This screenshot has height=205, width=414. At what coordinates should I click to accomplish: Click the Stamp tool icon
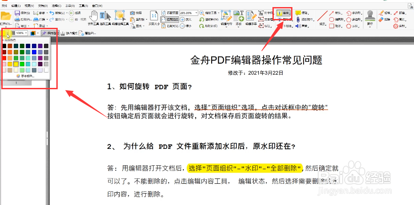370,16
